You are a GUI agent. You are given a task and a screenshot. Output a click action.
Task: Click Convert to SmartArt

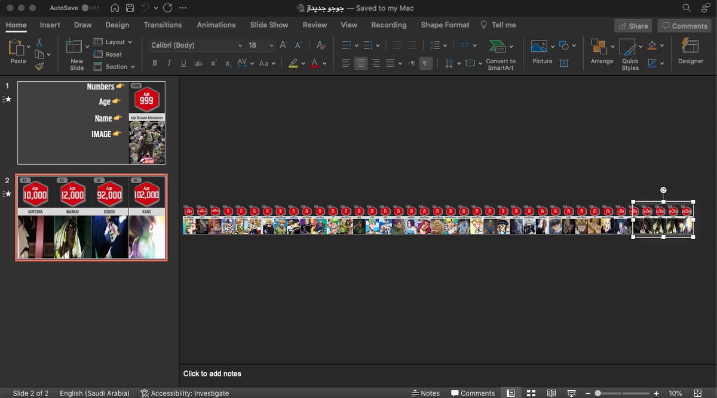[x=500, y=55]
